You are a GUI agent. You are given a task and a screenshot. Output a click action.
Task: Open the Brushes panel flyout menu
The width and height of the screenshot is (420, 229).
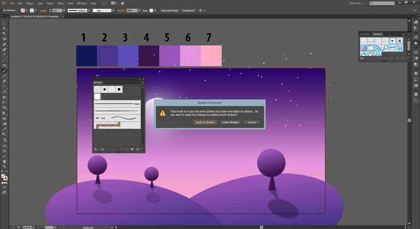pyautogui.click(x=143, y=82)
